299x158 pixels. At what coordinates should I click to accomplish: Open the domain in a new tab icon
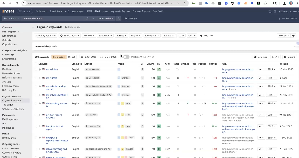[x=87, y=18]
